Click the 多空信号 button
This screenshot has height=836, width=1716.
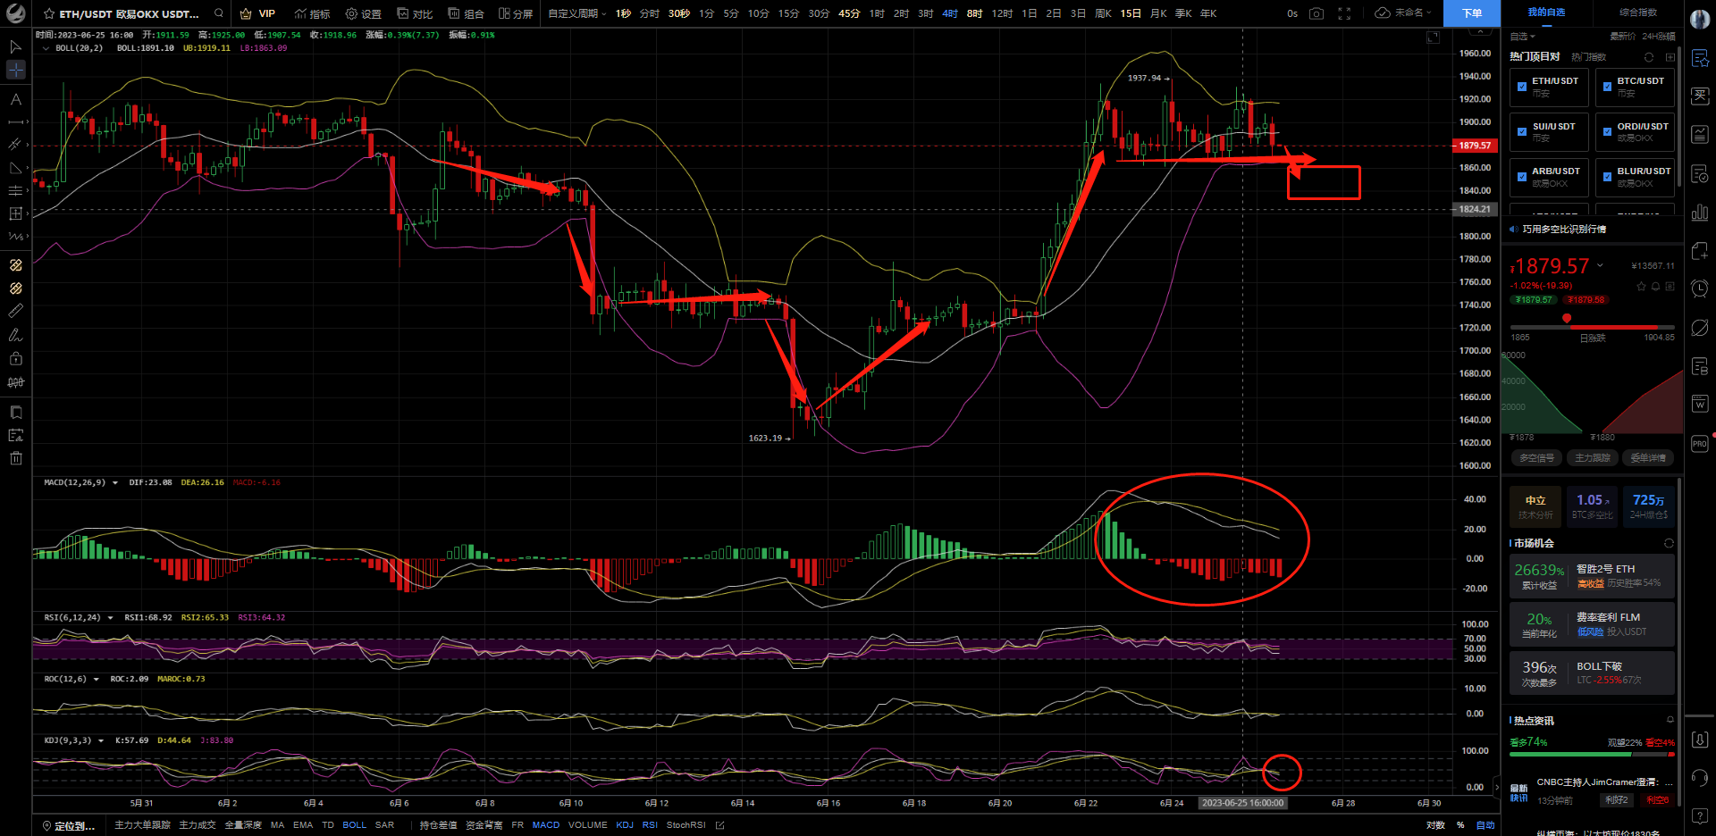tap(1536, 458)
